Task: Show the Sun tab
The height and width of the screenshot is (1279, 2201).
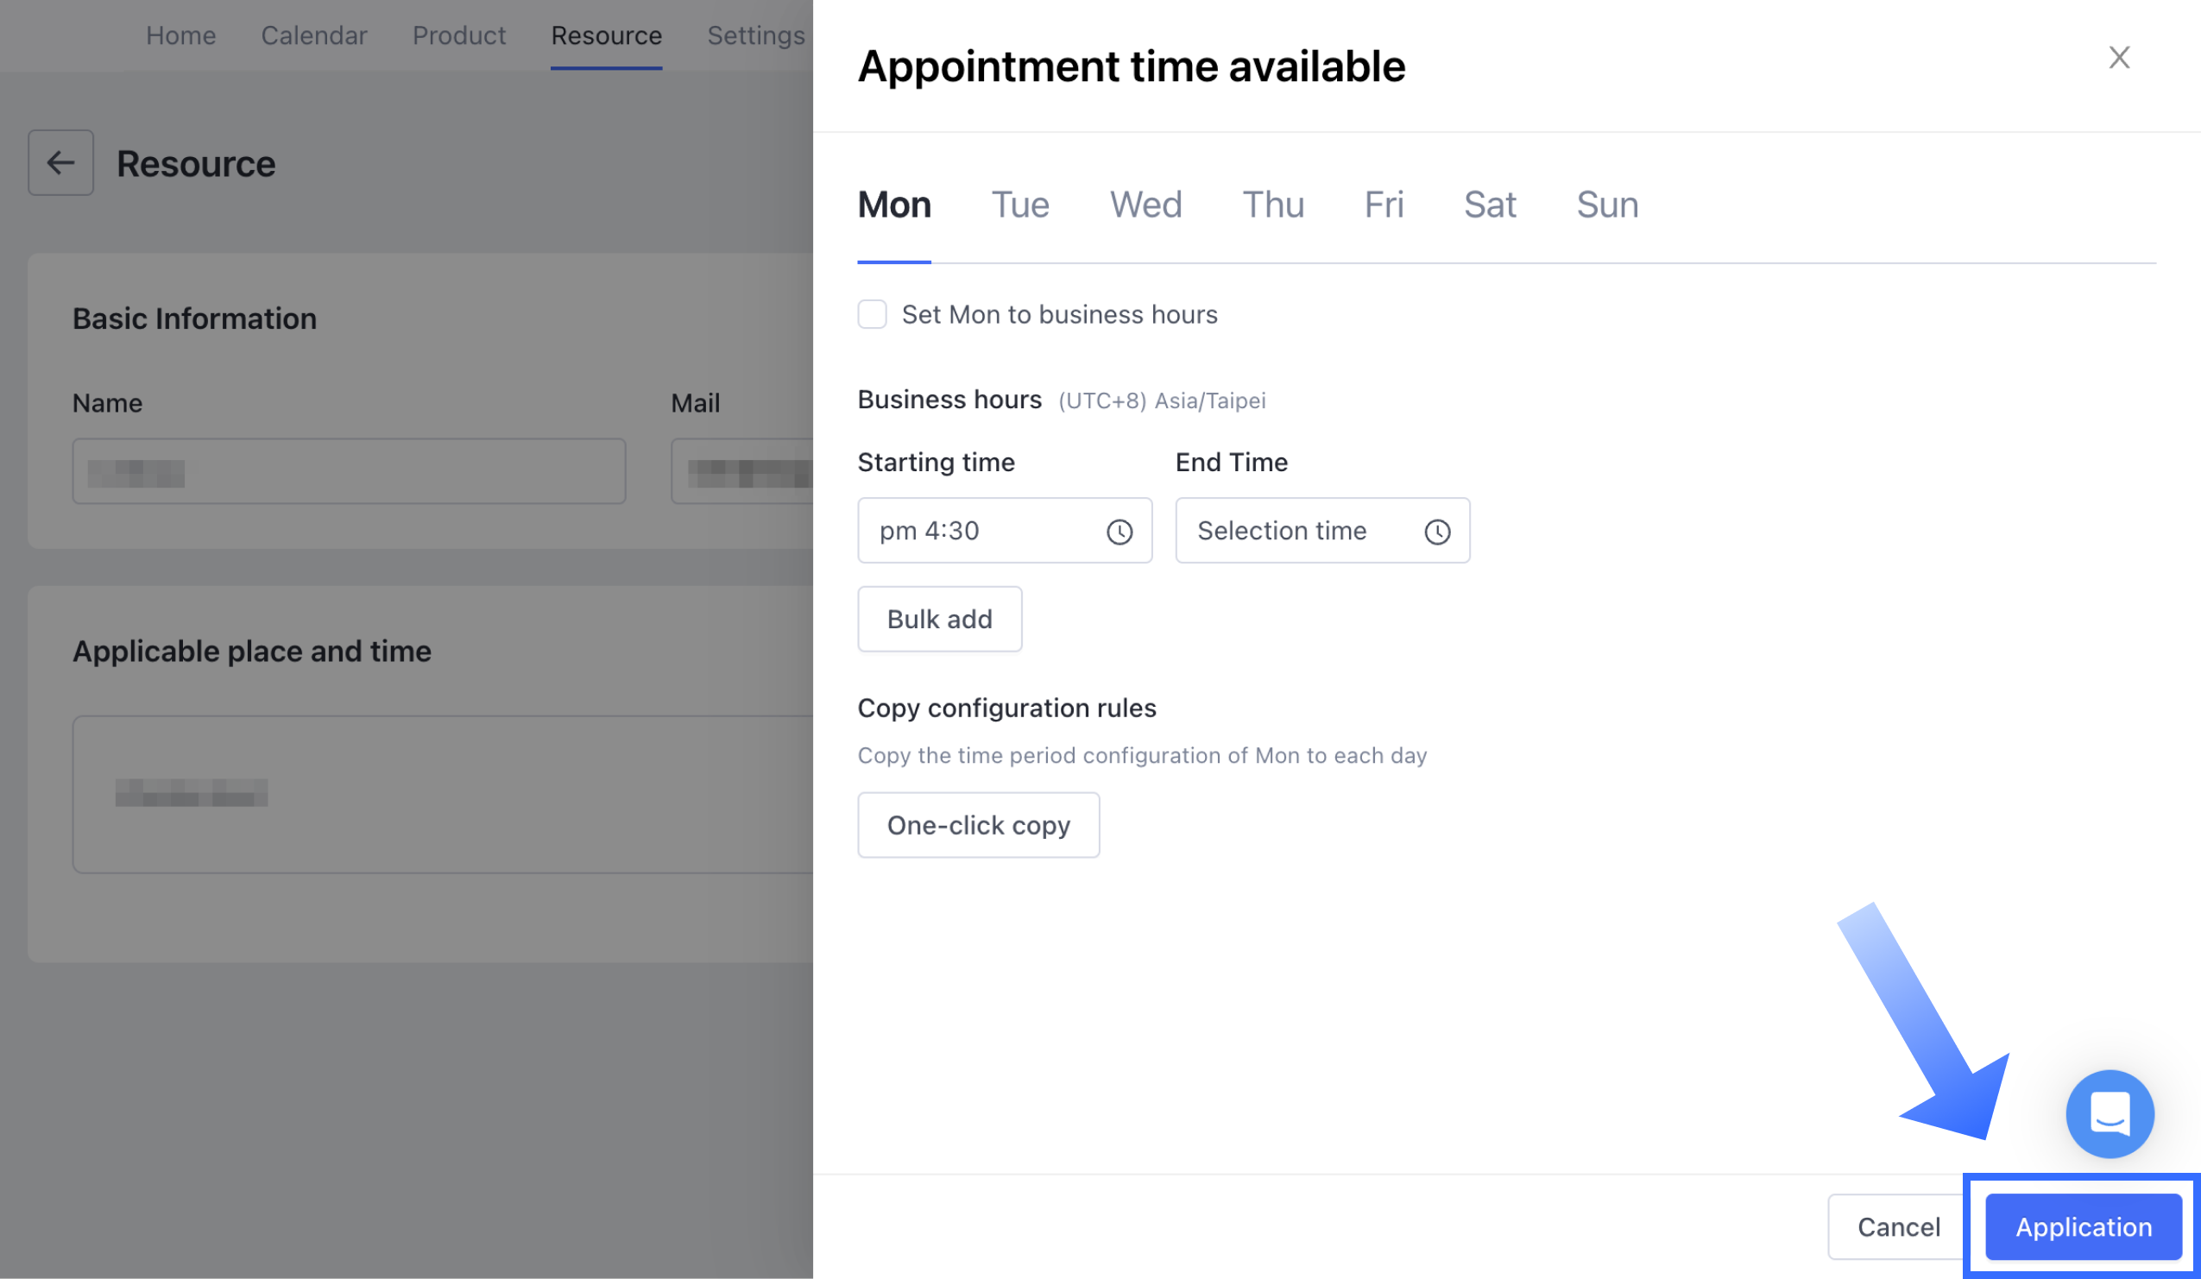Action: tap(1607, 205)
